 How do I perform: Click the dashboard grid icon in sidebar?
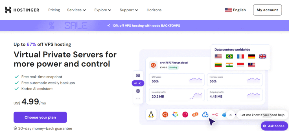[138, 75]
